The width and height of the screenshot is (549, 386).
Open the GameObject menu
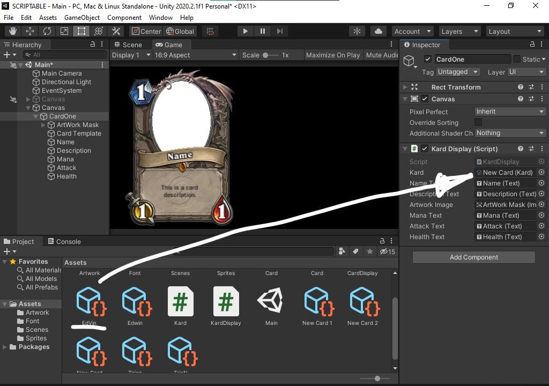point(82,18)
